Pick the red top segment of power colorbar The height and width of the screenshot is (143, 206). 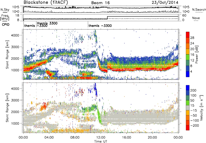(188, 35)
